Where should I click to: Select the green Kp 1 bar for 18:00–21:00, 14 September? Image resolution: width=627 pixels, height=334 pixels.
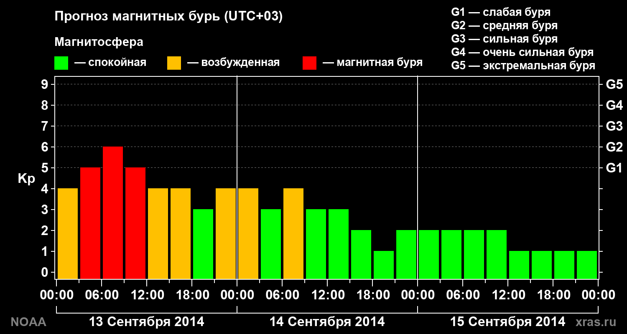coord(384,265)
